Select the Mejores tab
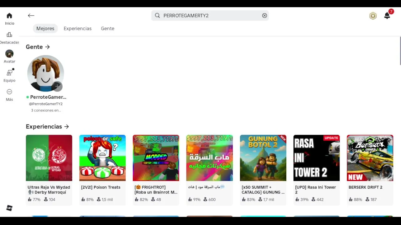Image resolution: width=401 pixels, height=225 pixels. point(45,28)
